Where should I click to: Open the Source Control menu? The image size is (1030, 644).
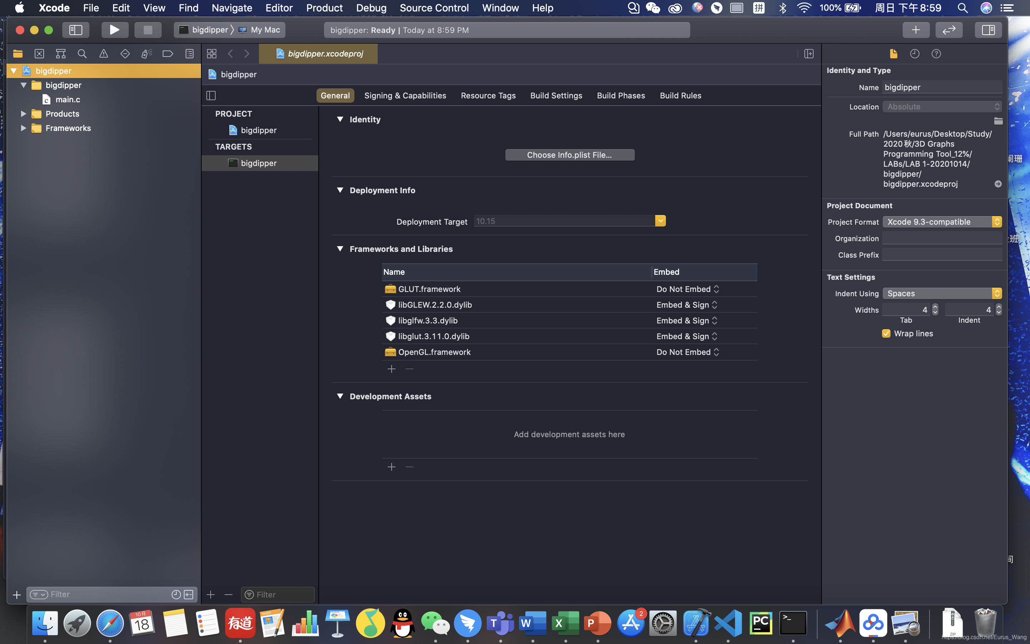point(434,8)
